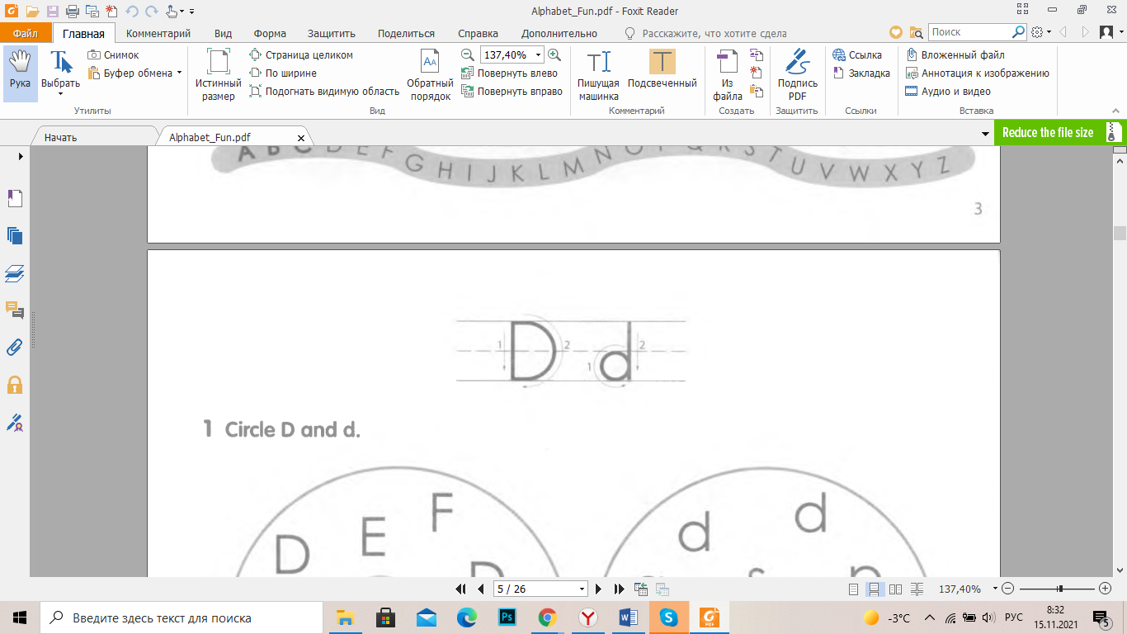This screenshot has width=1127, height=634.
Task: Switch to the Форма ribbon tab
Action: tap(270, 33)
